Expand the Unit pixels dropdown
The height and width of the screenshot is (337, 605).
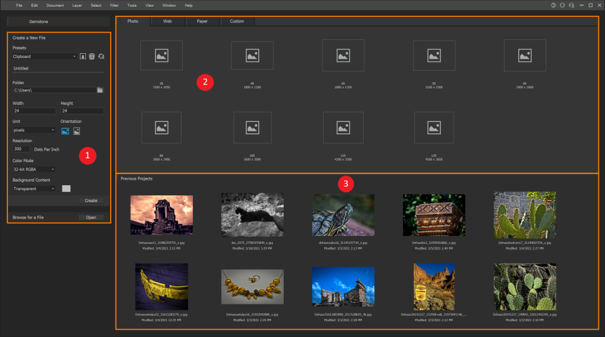click(34, 130)
